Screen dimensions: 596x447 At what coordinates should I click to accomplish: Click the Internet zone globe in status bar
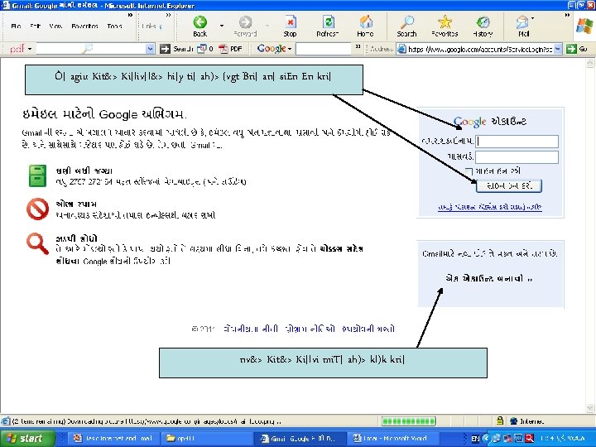click(514, 421)
